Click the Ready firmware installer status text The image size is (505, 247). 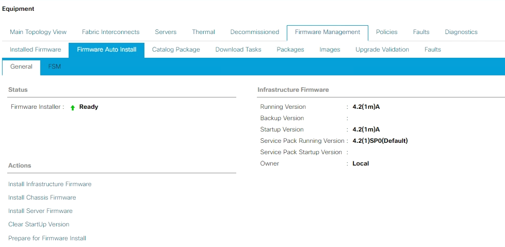[x=89, y=107]
